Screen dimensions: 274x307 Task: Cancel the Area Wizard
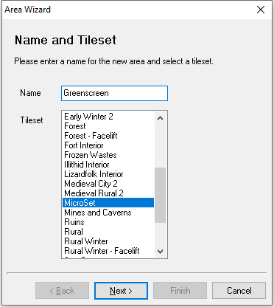click(x=239, y=291)
